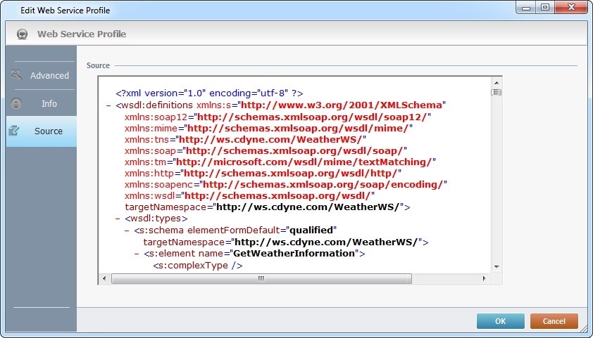Maximize the Edit Web Service Profile window
Screen dimensions: 593x338
(545, 9)
